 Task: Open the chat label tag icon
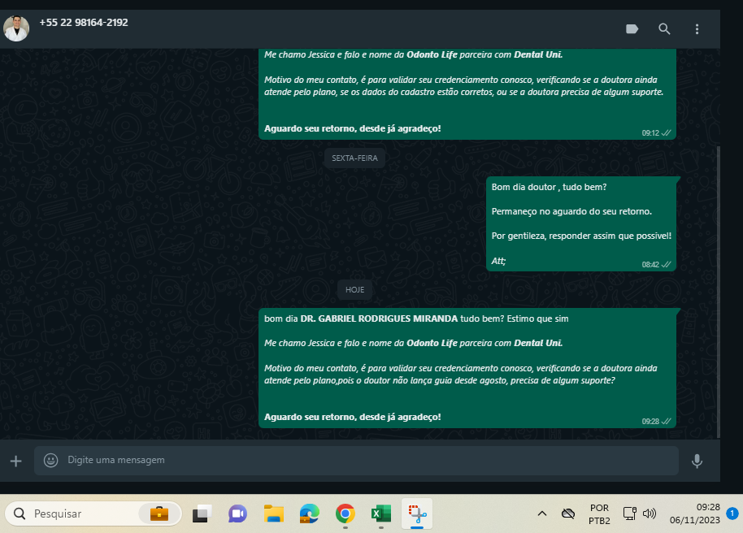pos(632,29)
